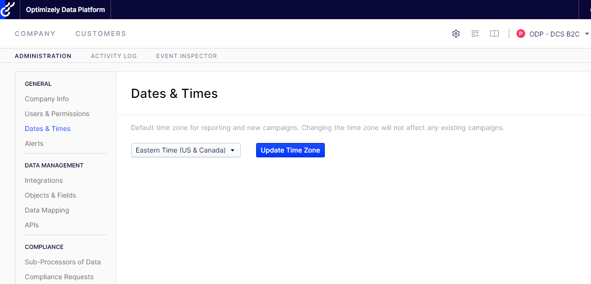Click the Optimizely logo icon
Image resolution: width=591 pixels, height=284 pixels.
[7, 10]
